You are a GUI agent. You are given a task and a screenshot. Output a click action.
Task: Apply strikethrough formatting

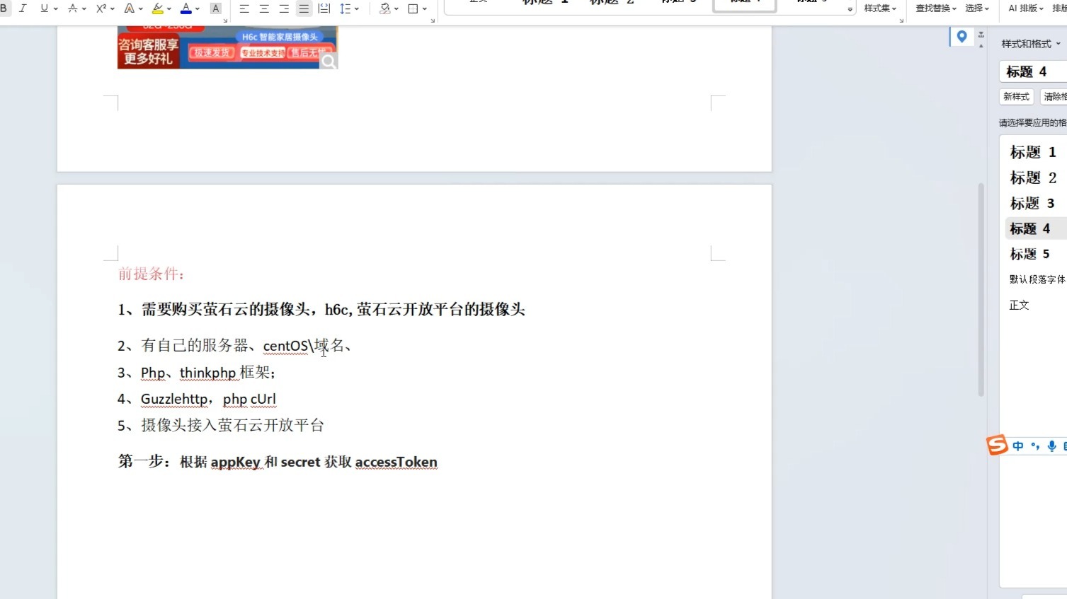[72, 8]
